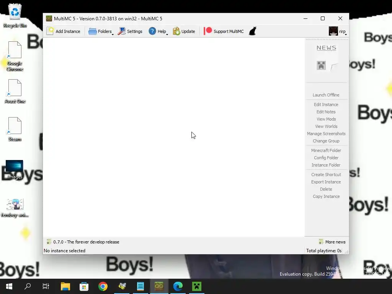Viewport: 392px width, 294px height.
Task: Select the Google Chrome desktop shortcut
Action: click(15, 57)
